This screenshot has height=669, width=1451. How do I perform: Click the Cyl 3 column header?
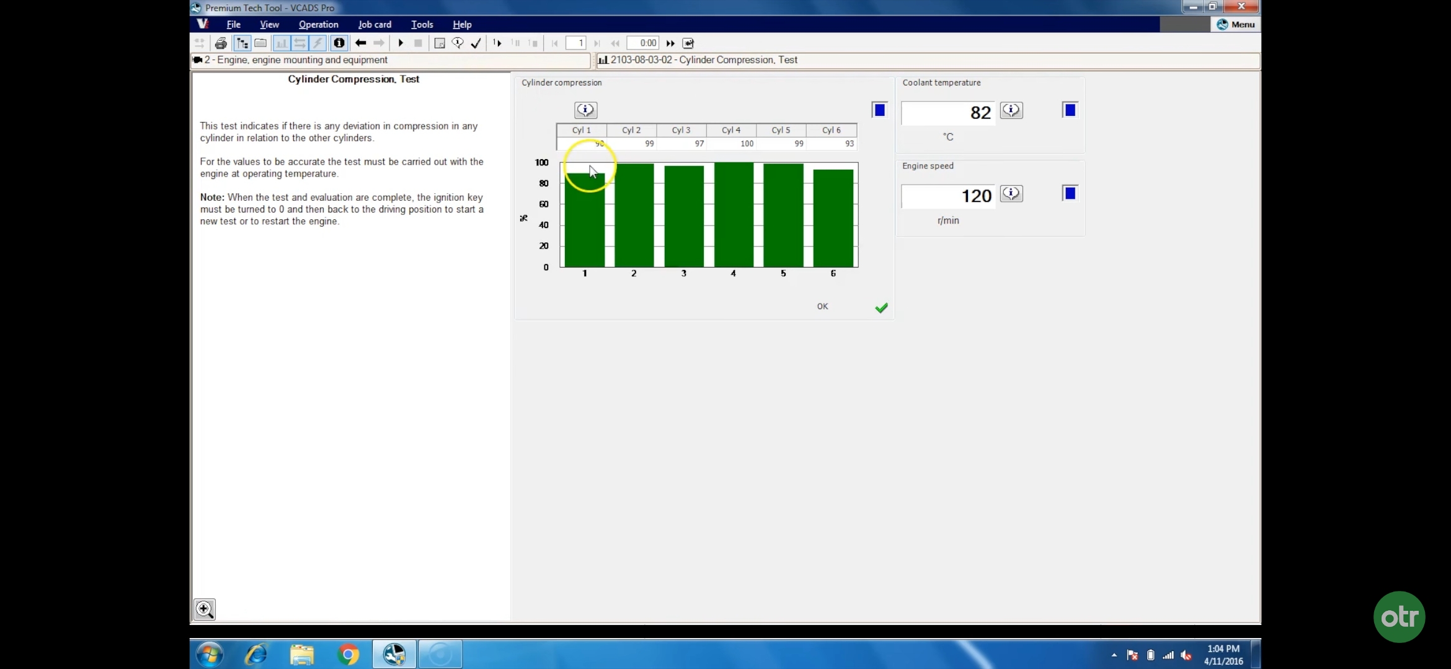click(x=681, y=130)
